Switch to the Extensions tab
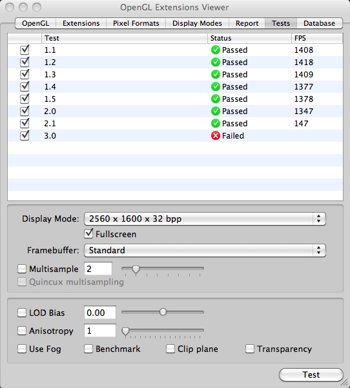This screenshot has width=350, height=388. [81, 23]
